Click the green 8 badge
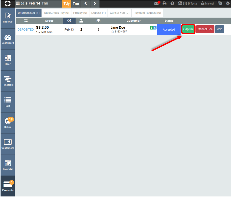This screenshot has width=232, height=197. [152, 28]
